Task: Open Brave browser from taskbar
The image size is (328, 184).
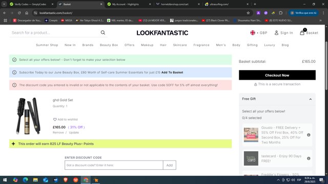Action: coord(66,180)
